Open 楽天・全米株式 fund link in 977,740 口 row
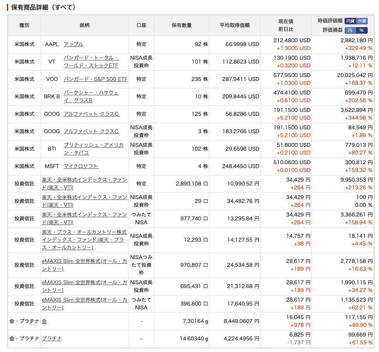The width and height of the screenshot is (379, 352). pyautogui.click(x=84, y=218)
